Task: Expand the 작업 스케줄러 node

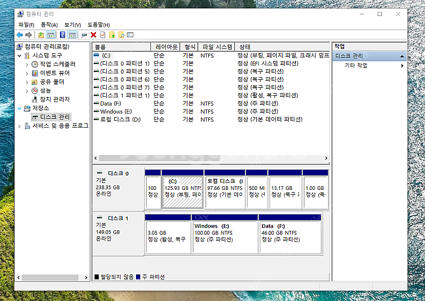Action: coord(27,64)
